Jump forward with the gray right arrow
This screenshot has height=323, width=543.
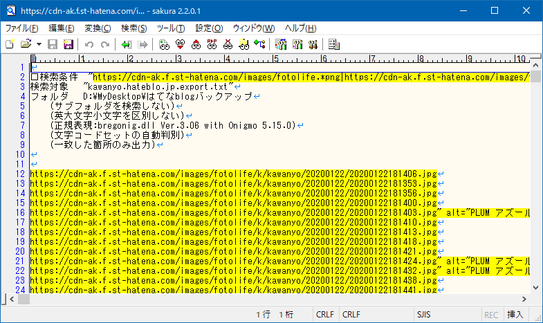pyautogui.click(x=142, y=44)
